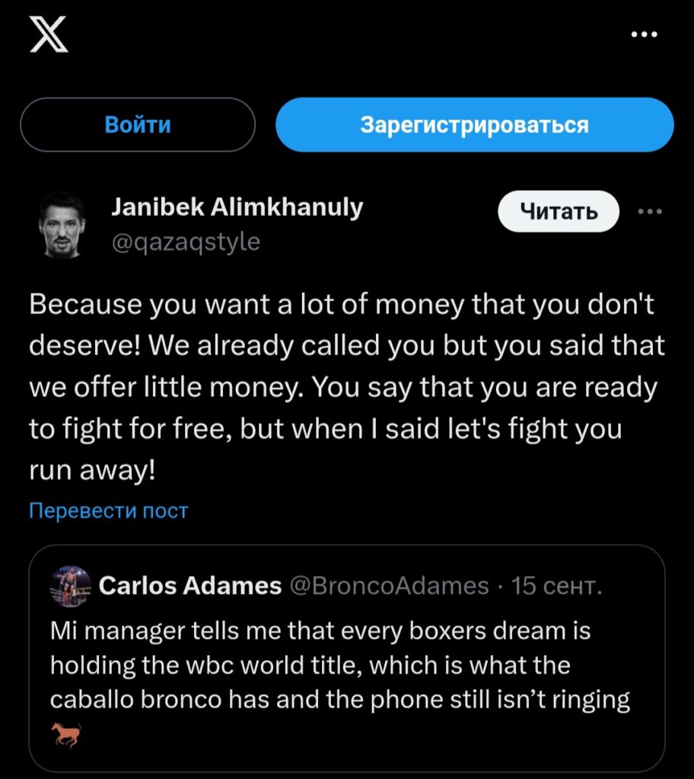Tap Carlos Adames' small avatar
The width and height of the screenshot is (694, 779).
(70, 585)
